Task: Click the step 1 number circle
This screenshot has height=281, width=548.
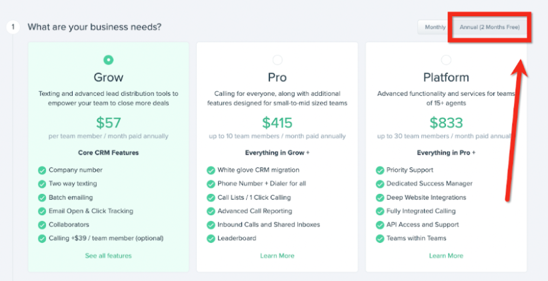Action: tap(12, 27)
